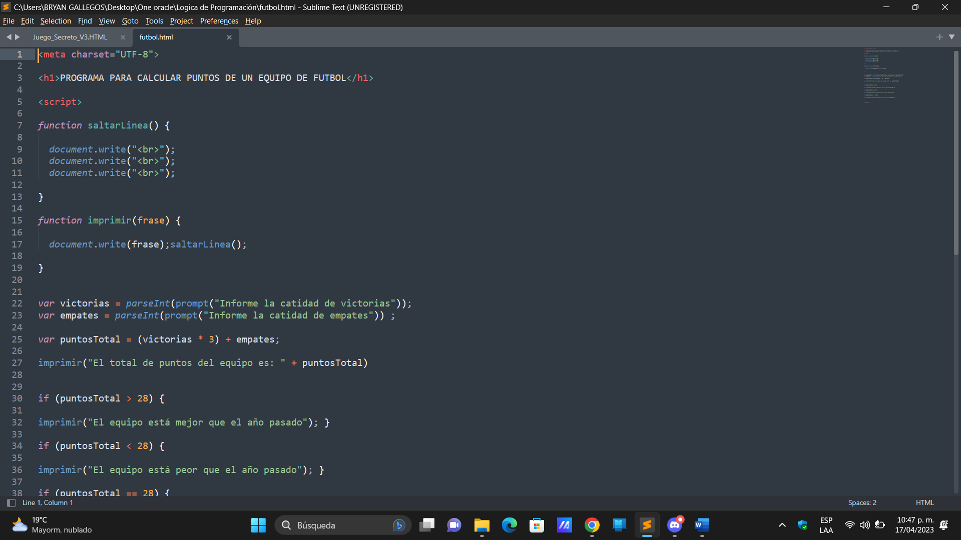Click line number 7 in the gutter
This screenshot has width=961, height=540.
20,125
